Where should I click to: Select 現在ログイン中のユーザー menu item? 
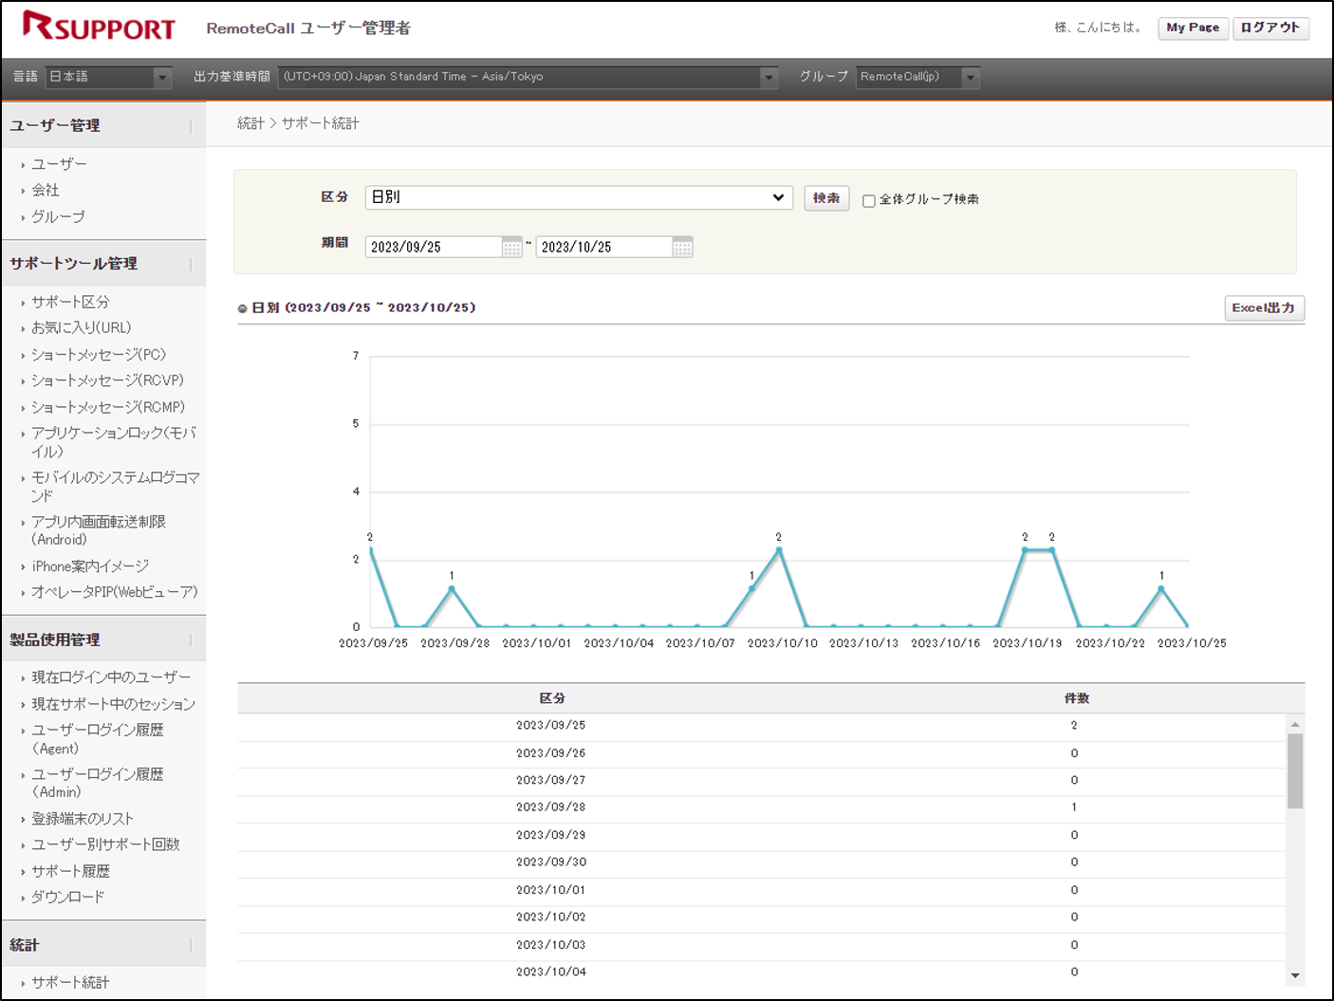point(110,677)
